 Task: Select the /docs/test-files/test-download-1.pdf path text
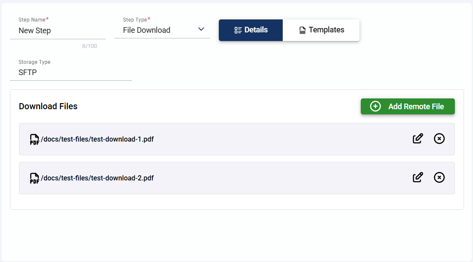[97, 139]
